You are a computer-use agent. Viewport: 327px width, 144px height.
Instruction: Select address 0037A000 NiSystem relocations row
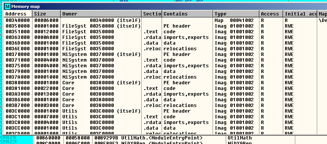coord(165,77)
